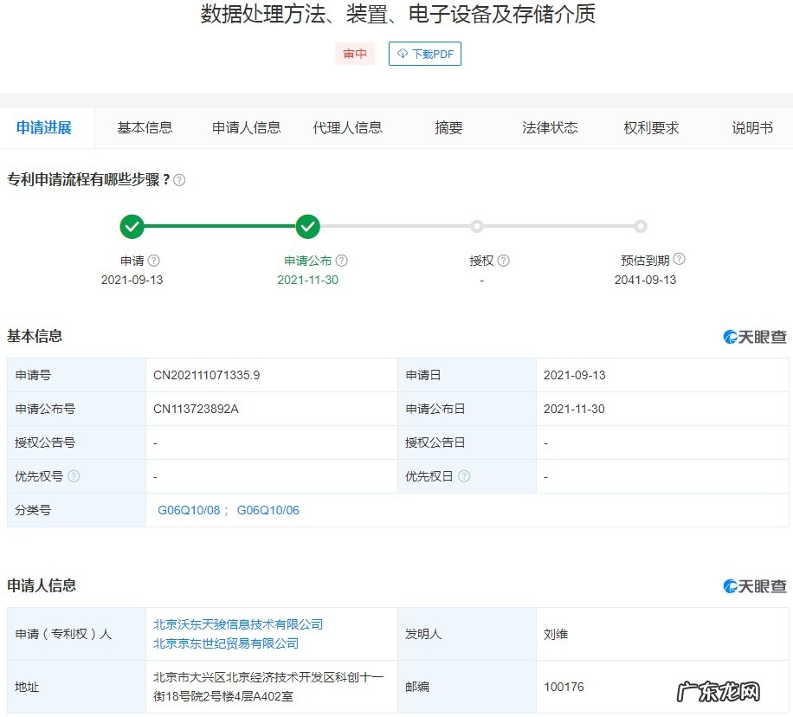Click the red 审中 status tag
793x717 pixels.
[x=355, y=54]
